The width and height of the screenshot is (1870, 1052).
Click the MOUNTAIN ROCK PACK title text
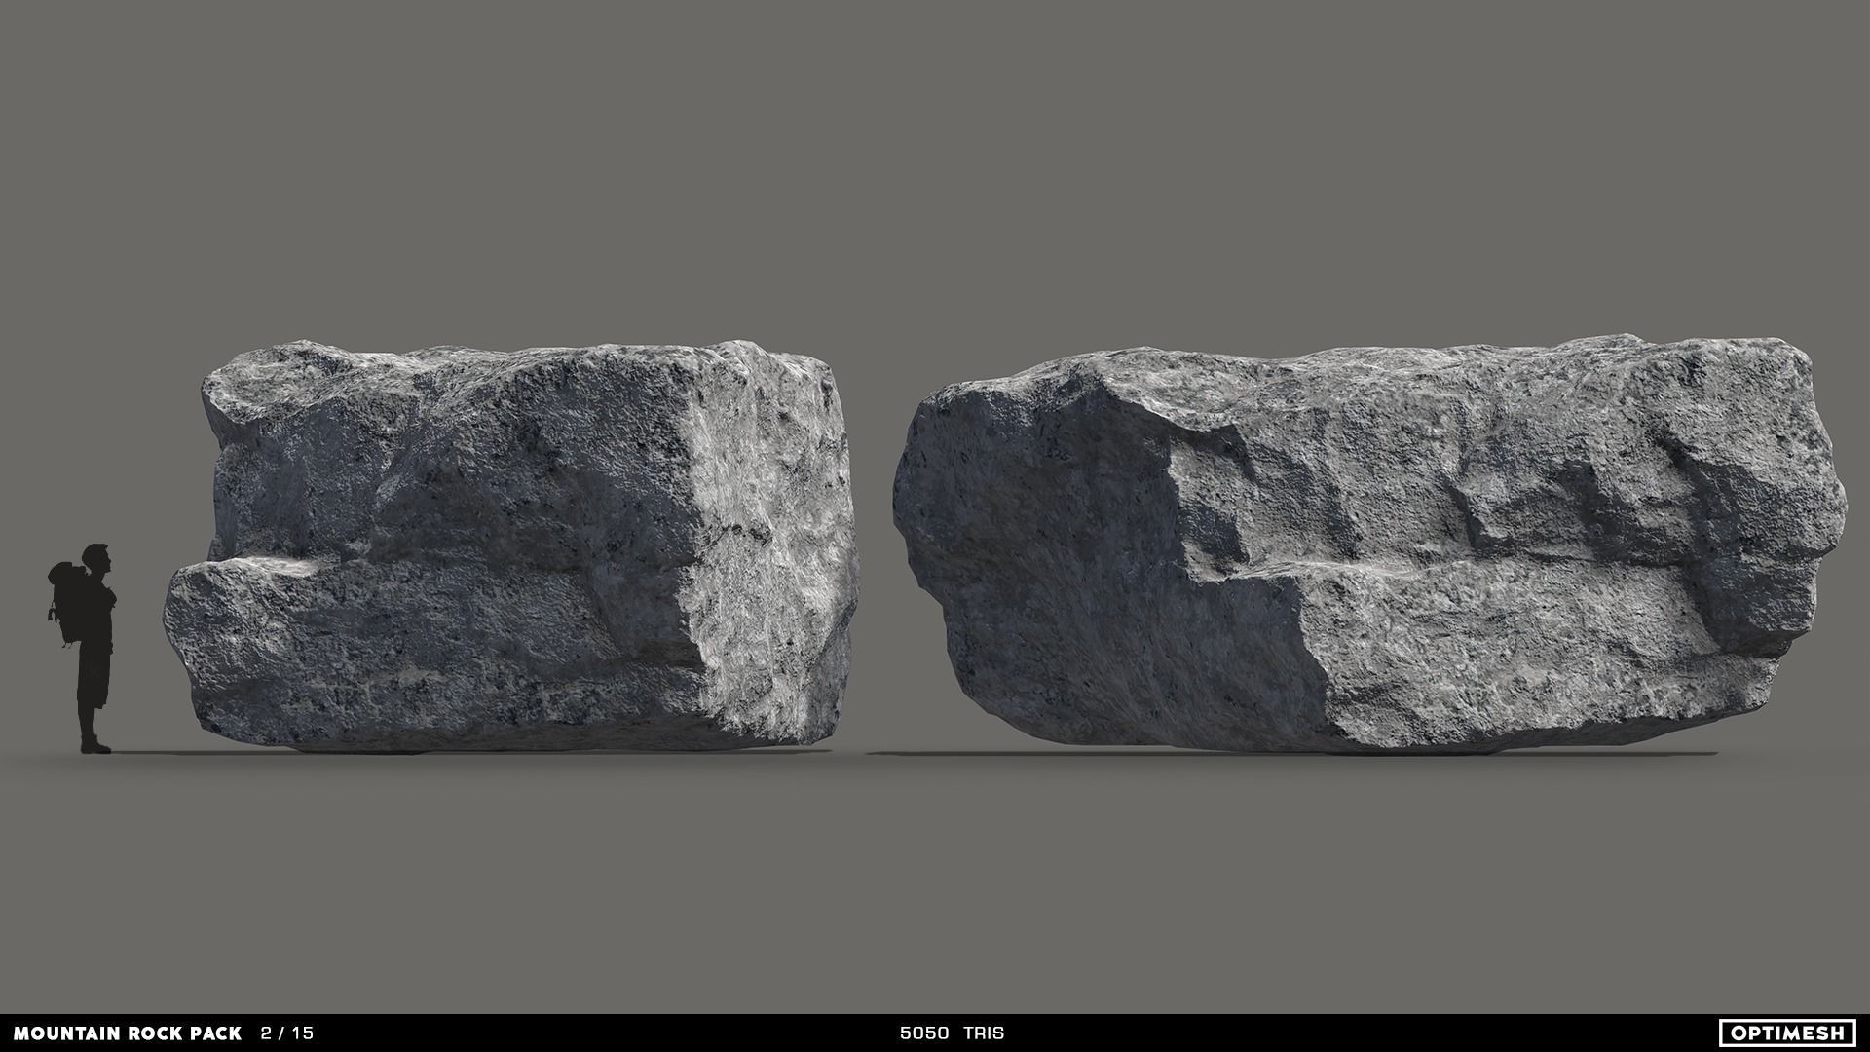coord(129,1033)
